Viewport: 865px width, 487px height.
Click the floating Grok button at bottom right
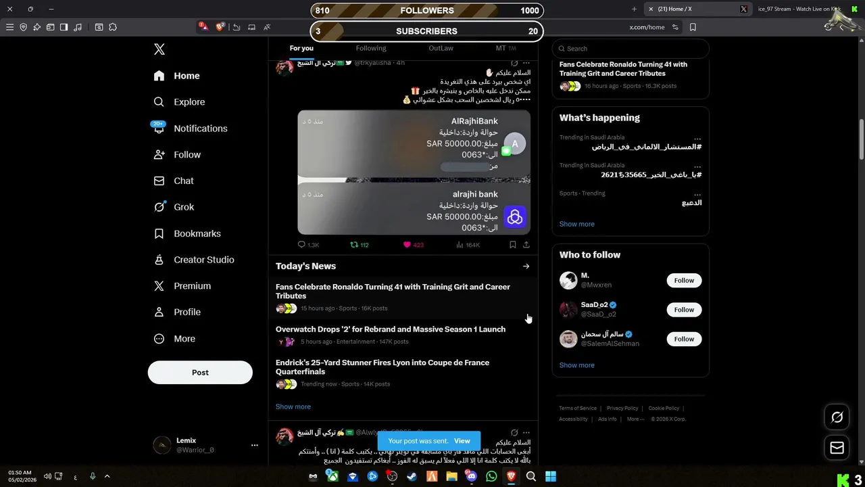[837, 417]
